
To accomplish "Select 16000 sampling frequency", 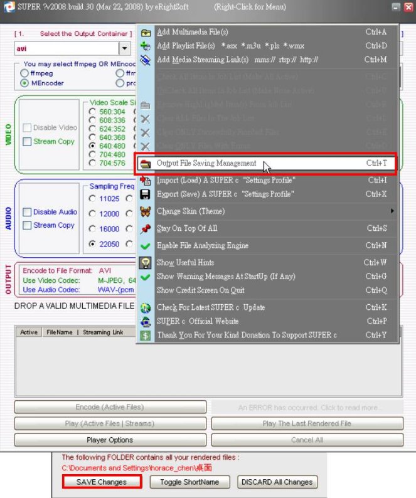I will tap(92, 229).
